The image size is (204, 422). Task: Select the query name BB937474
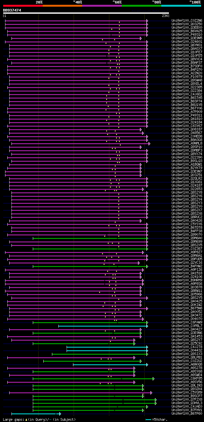pyautogui.click(x=12, y=10)
